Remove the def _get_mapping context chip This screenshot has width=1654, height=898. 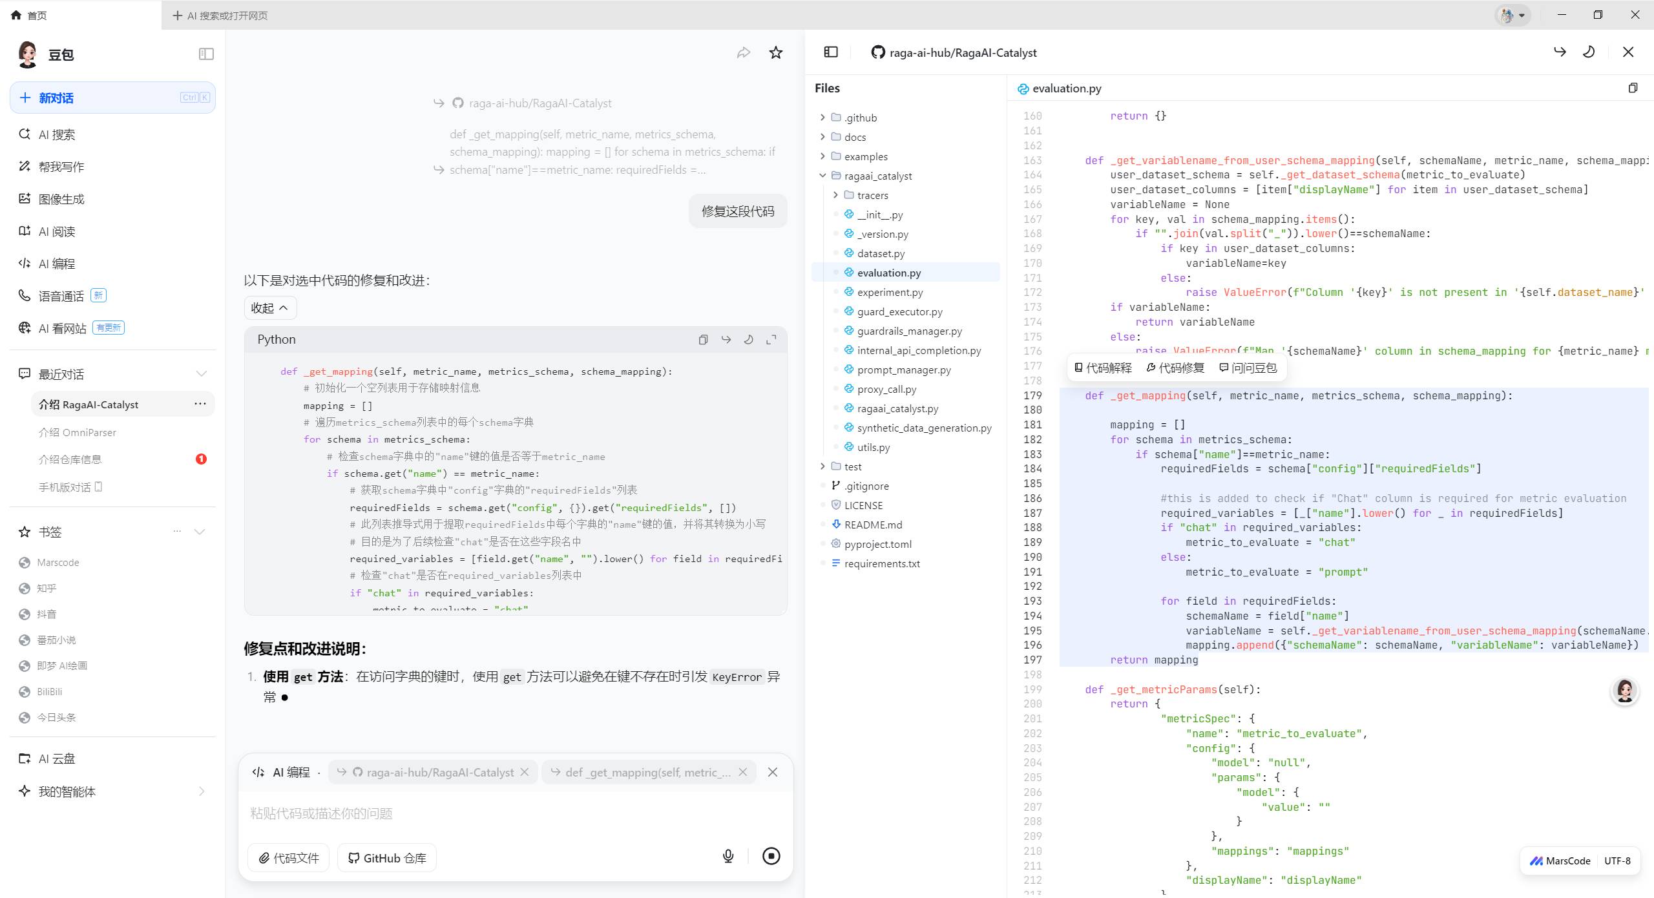pos(743,772)
